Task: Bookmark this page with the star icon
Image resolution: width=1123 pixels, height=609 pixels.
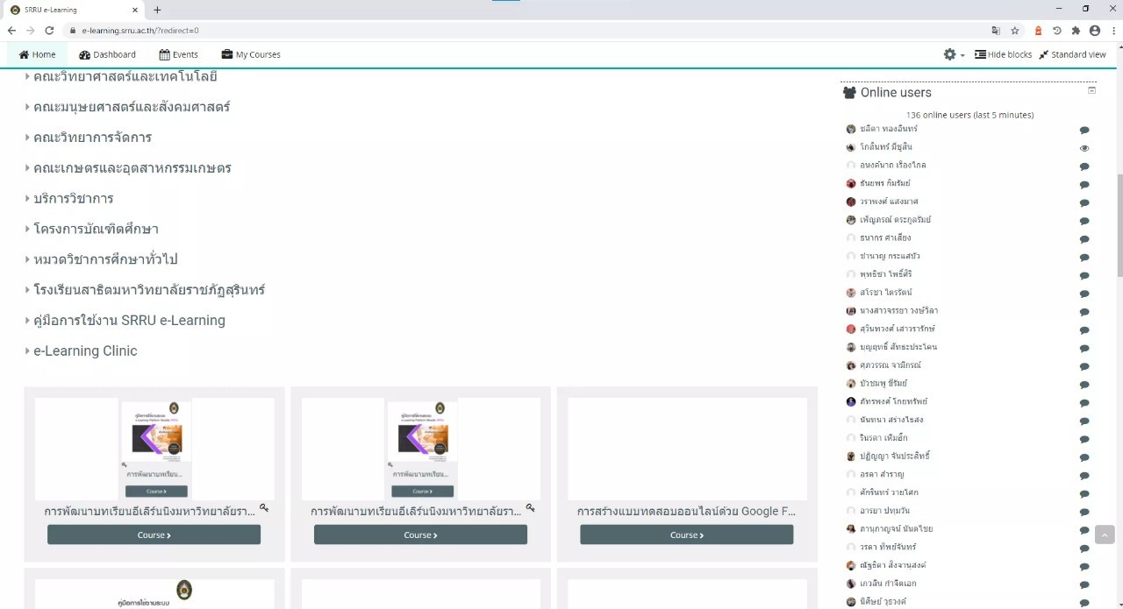Action: [x=1015, y=31]
